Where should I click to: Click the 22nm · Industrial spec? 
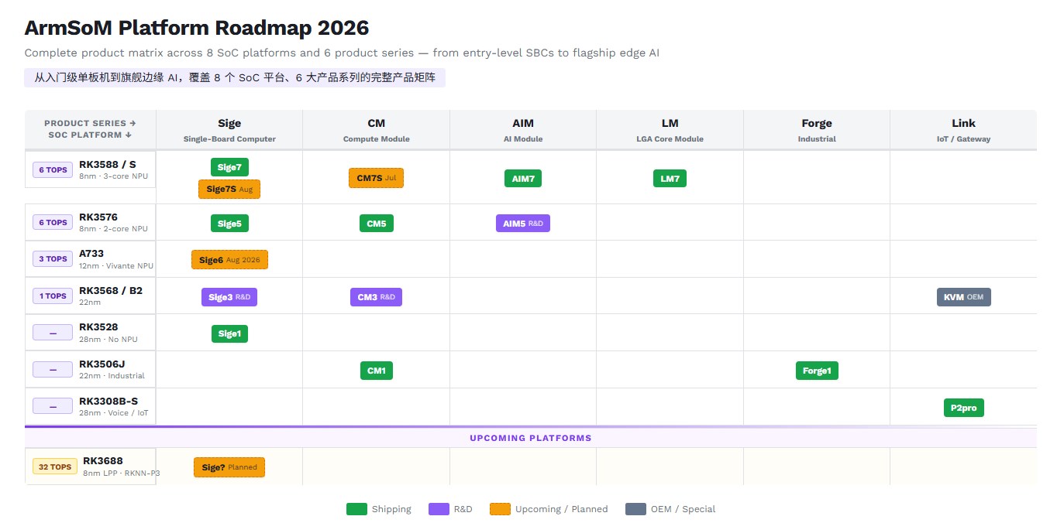[x=112, y=376]
